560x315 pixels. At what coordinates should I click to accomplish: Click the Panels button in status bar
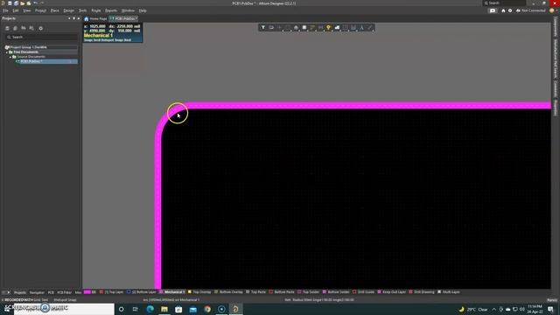click(552, 300)
